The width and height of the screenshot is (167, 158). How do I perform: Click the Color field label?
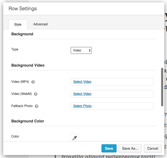[15, 136]
